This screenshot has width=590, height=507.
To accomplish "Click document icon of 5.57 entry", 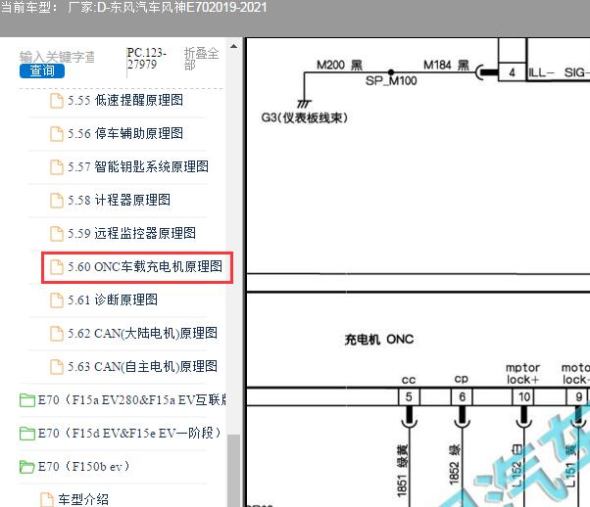I will point(57,167).
